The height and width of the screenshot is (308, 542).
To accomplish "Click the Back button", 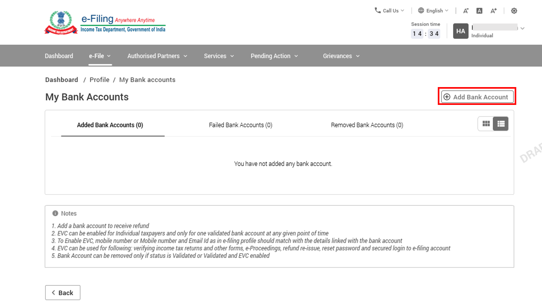I will click(63, 293).
